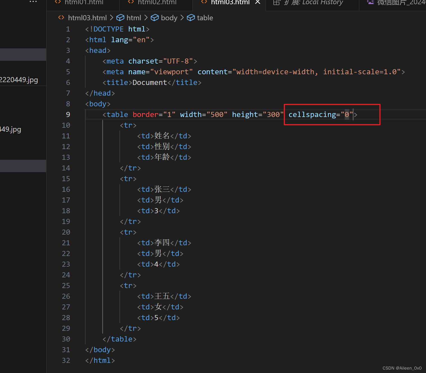426x373 pixels.
Task: Click the 王五 table cell code
Action: click(164, 296)
